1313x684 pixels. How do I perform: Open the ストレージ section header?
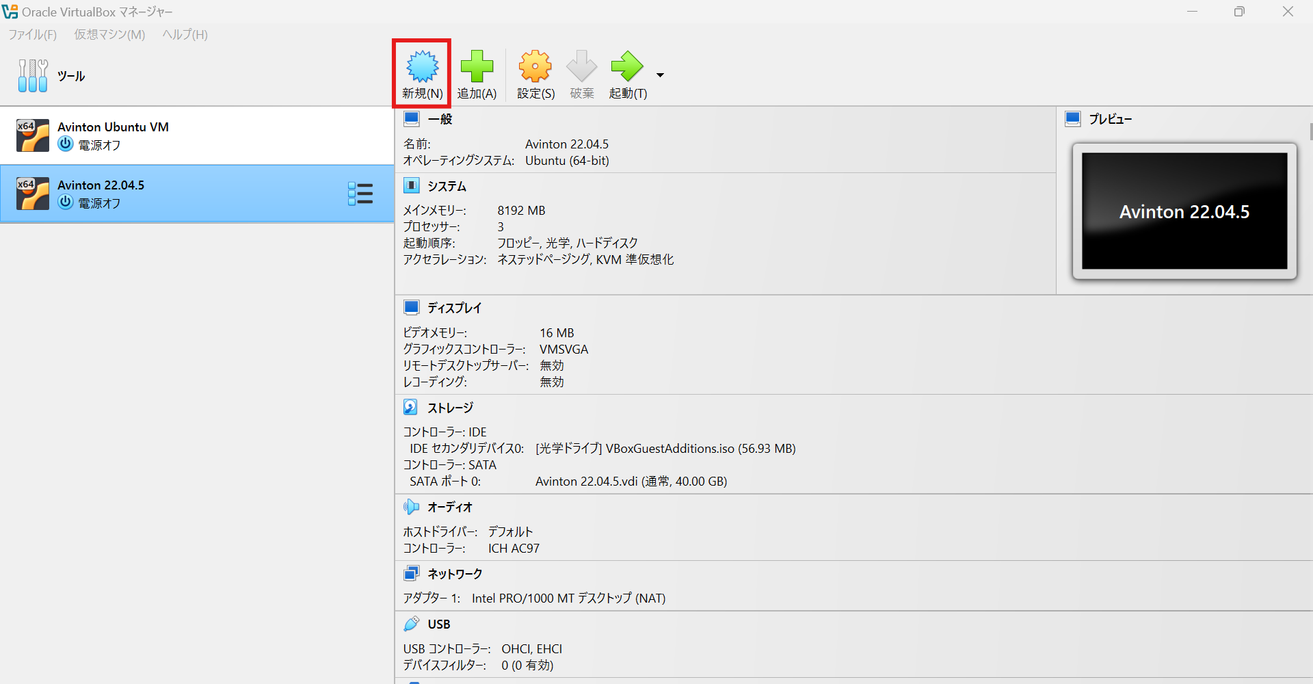pos(450,408)
